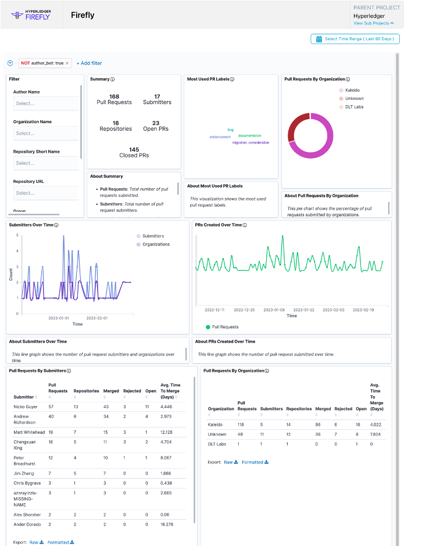Click the Filter panel vertical scrollbar
The image size is (422, 546).
(81, 122)
